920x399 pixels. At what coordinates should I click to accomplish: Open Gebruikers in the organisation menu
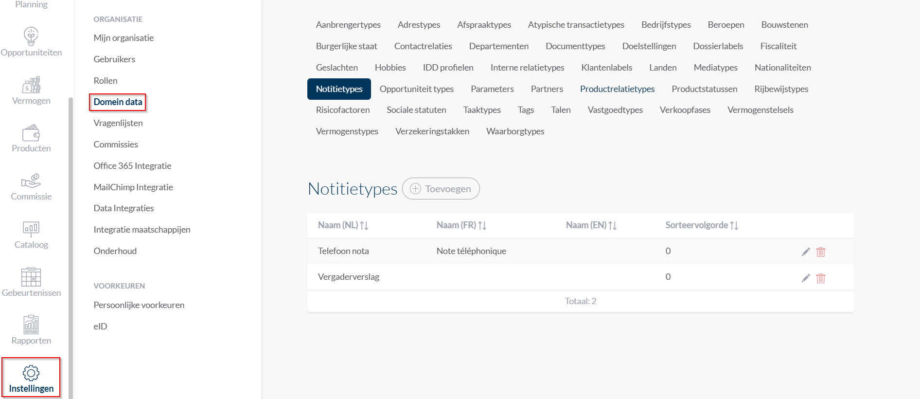point(114,59)
